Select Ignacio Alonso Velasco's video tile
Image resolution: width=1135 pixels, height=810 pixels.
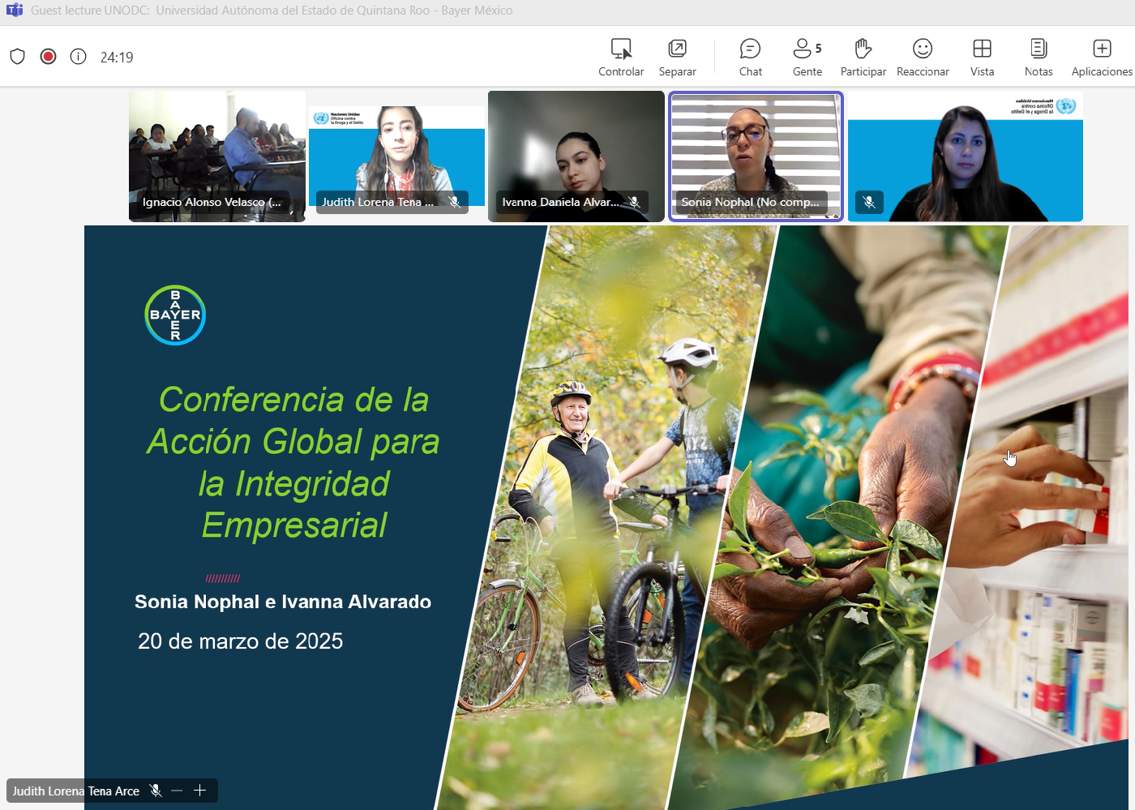tap(217, 156)
